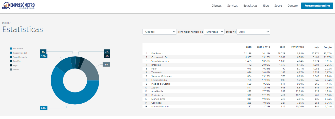Open the Clientes menu item
335x119 pixels.
(216, 6)
